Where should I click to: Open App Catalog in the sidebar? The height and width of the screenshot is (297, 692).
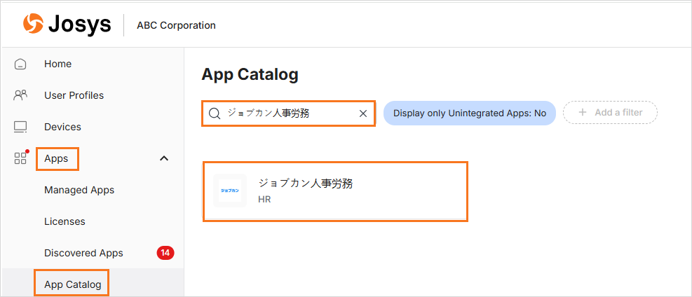click(73, 284)
